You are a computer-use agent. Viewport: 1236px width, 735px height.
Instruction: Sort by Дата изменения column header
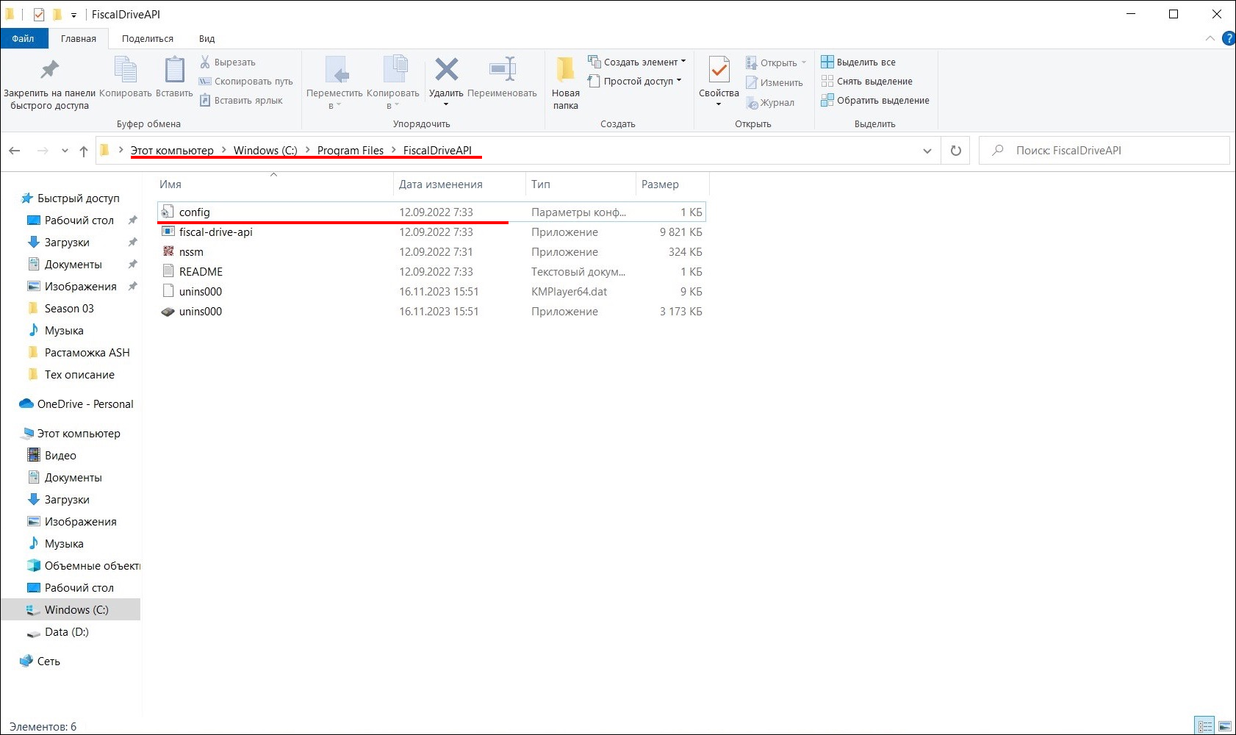(x=459, y=184)
